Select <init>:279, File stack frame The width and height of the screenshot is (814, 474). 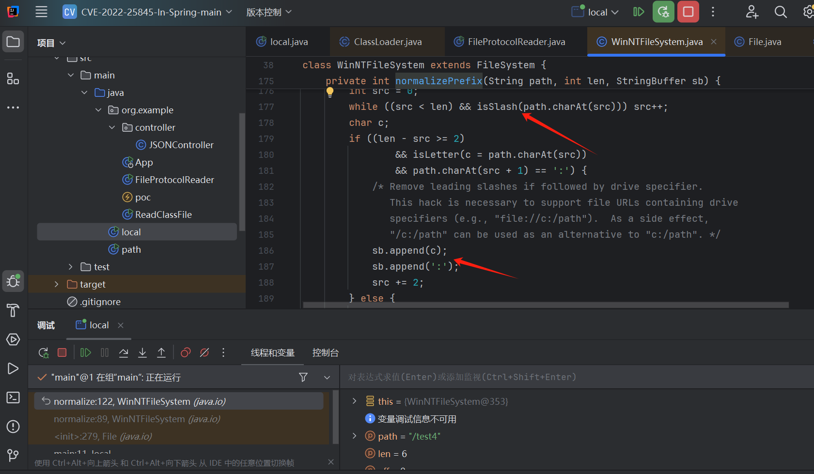click(179, 436)
